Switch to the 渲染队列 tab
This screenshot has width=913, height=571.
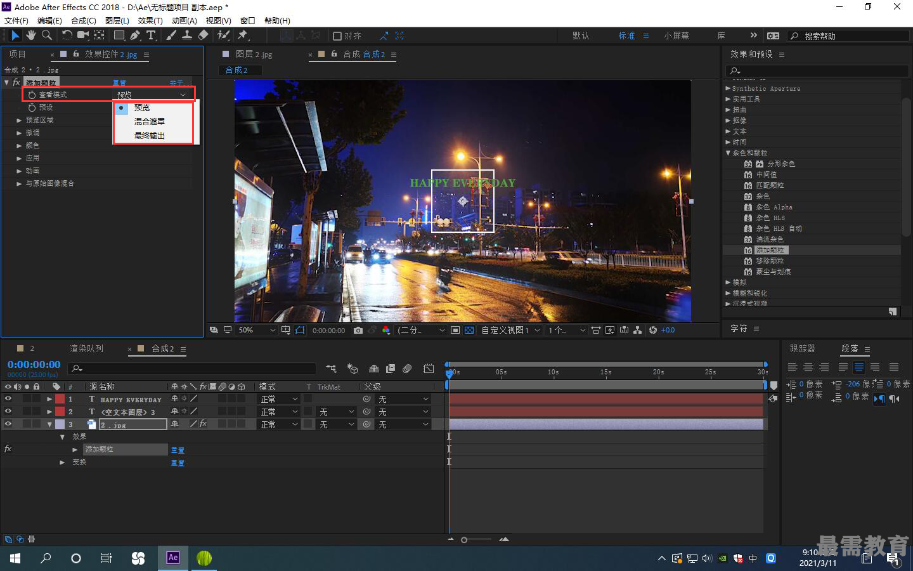pos(86,348)
